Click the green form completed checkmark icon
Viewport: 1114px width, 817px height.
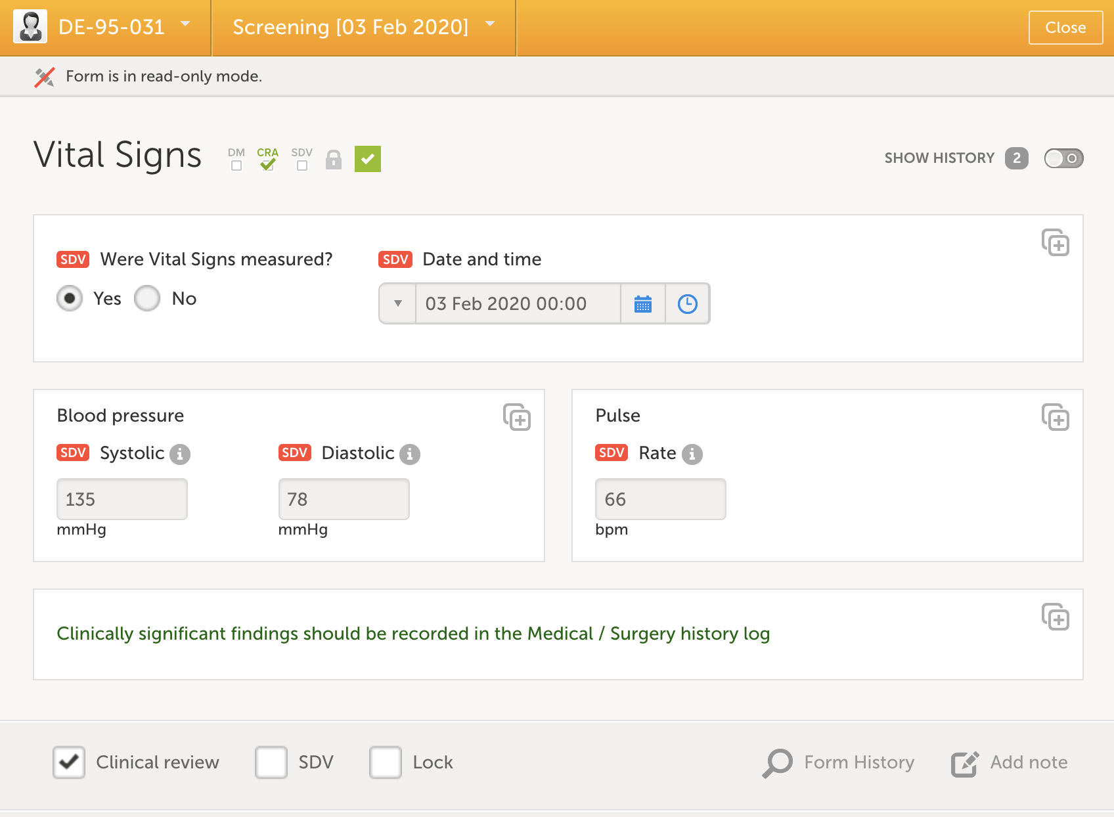point(368,159)
